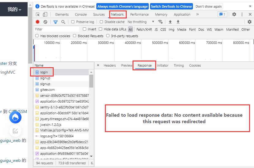Filter requests by Img type

171,29
